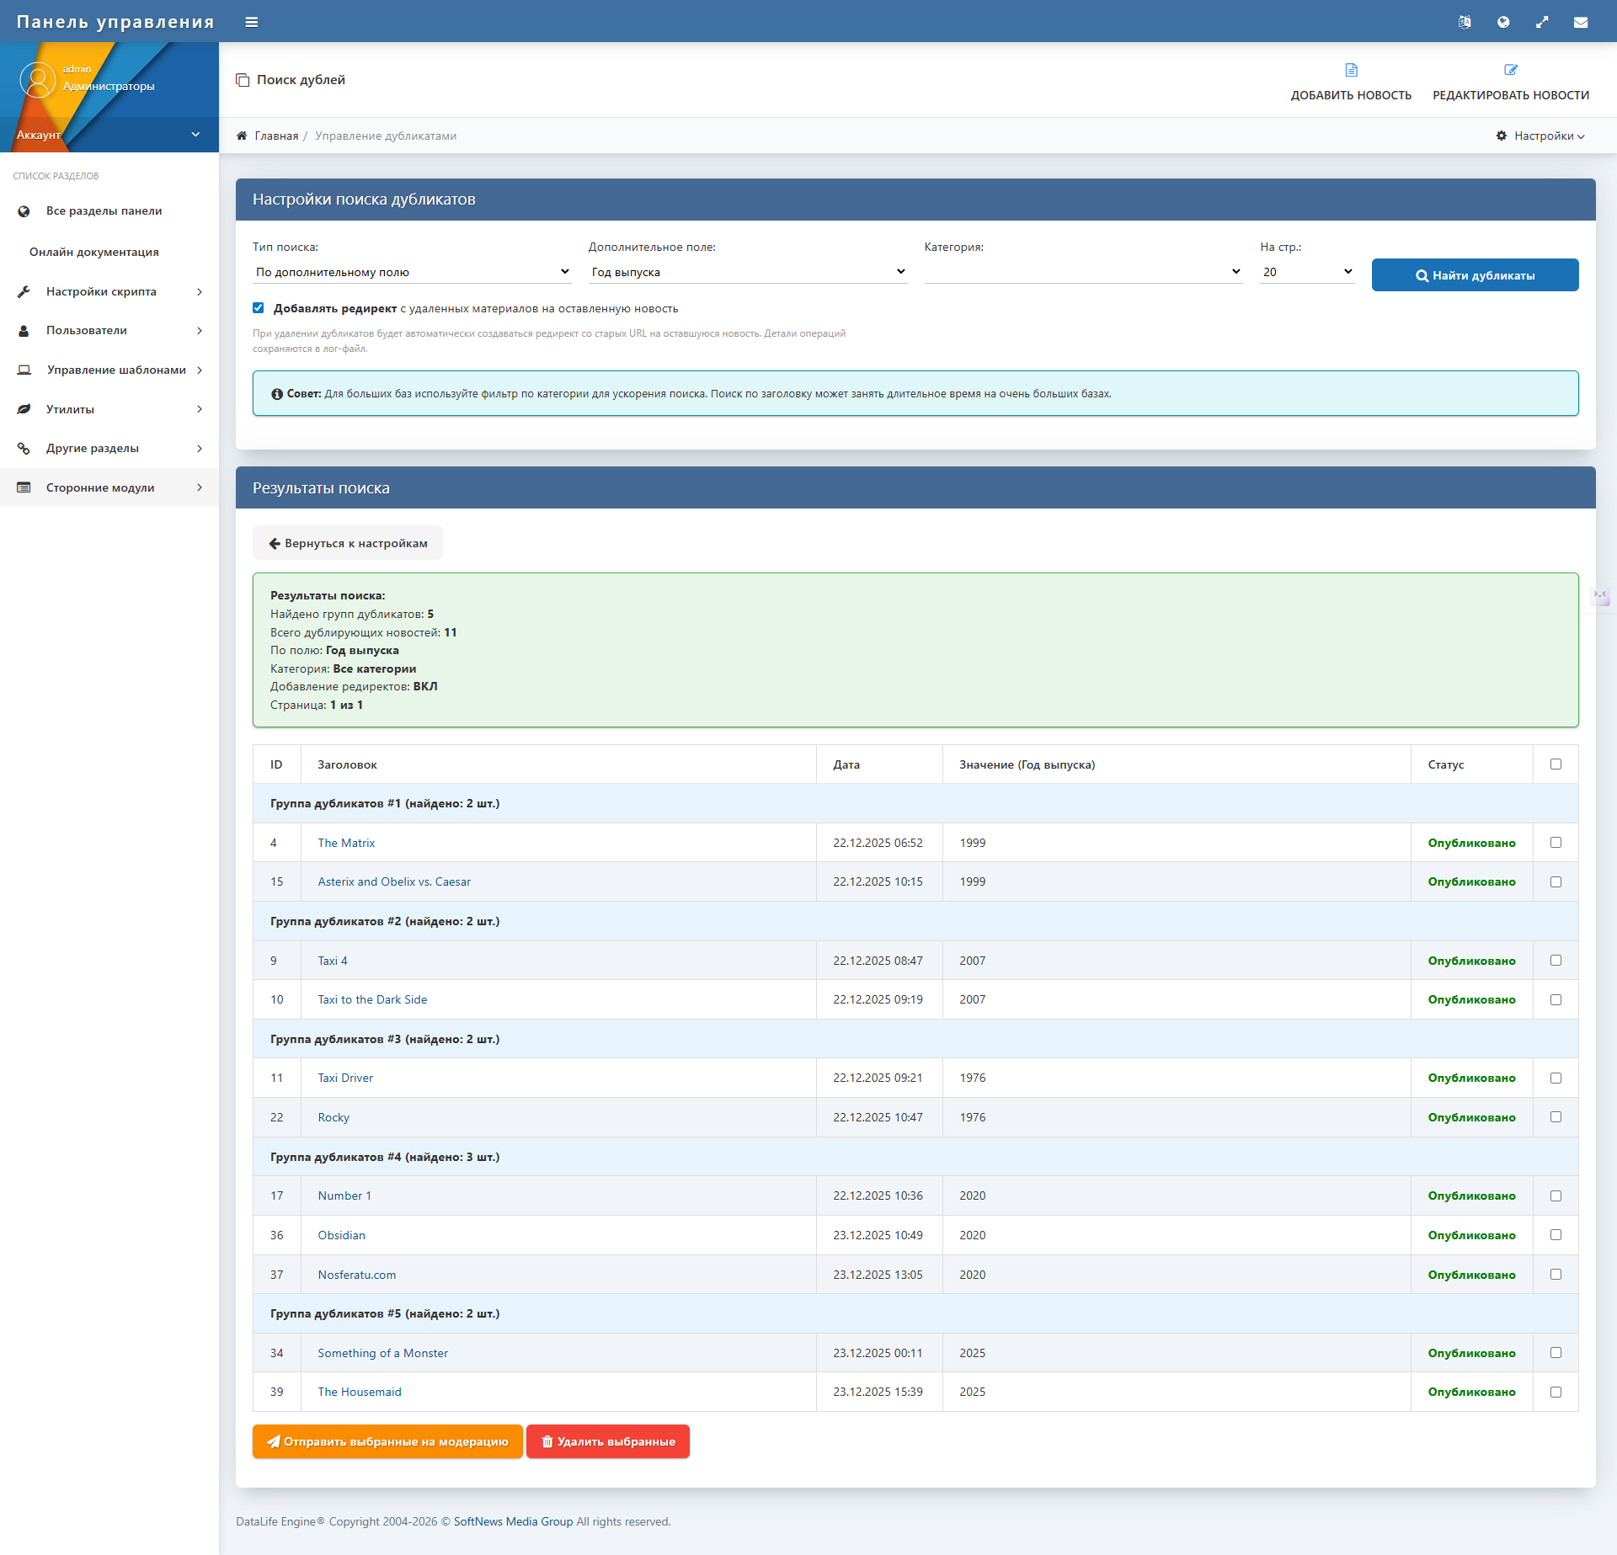The height and width of the screenshot is (1555, 1617).
Task: Open the search type dropdown
Action: coord(412,272)
